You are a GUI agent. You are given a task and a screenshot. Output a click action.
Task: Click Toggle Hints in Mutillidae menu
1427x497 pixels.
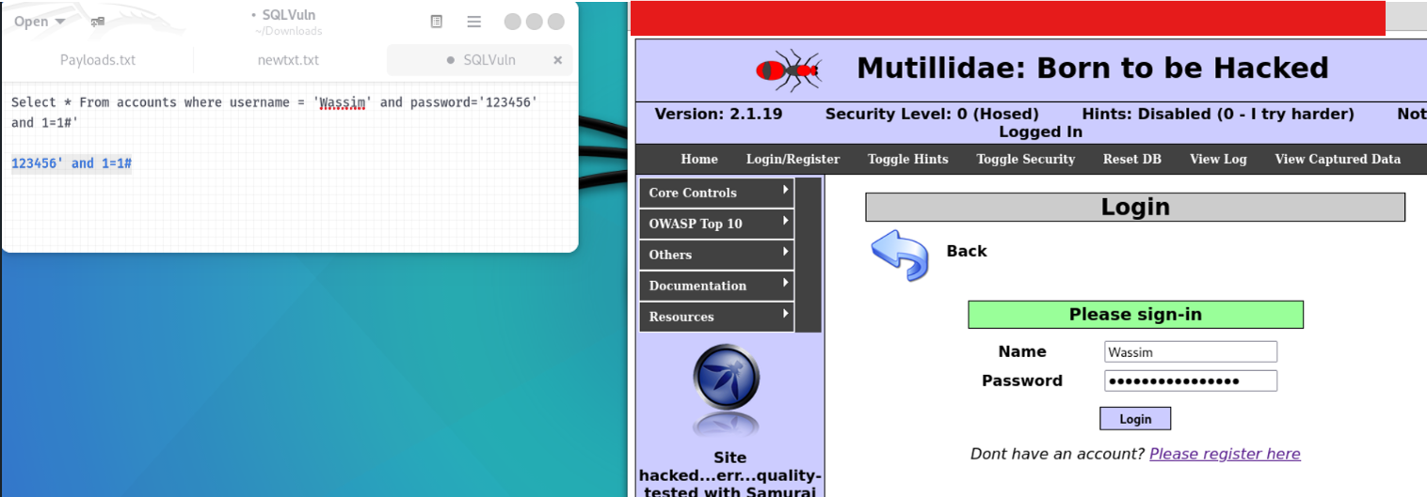click(x=908, y=159)
